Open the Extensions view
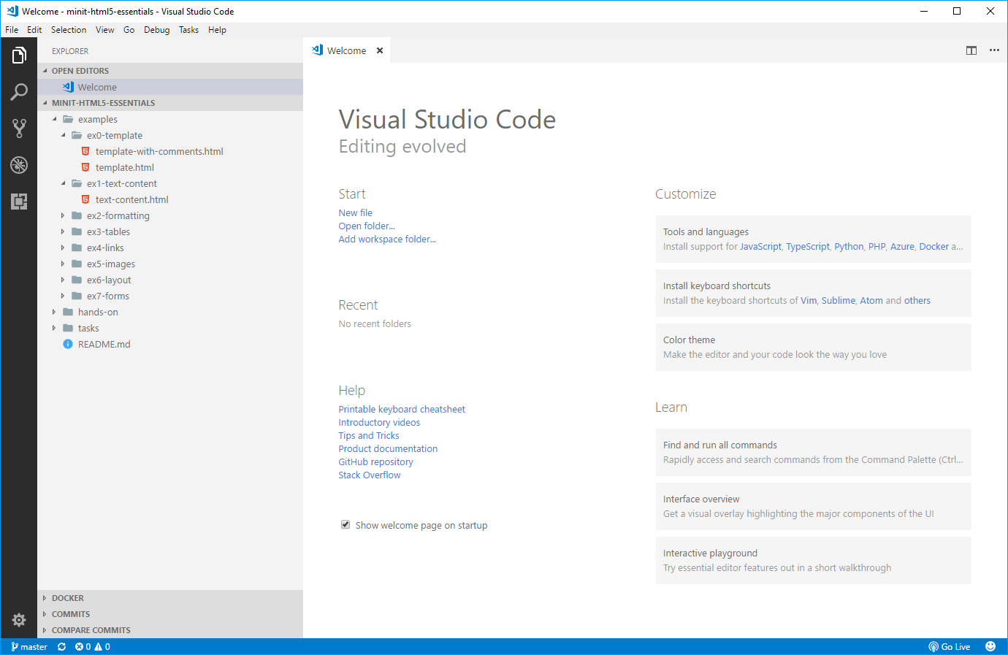This screenshot has height=655, width=1008. (x=19, y=202)
